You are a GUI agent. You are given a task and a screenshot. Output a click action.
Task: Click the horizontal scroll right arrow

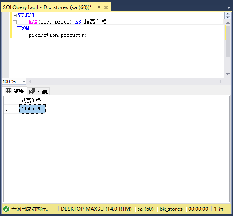[x=221, y=81]
